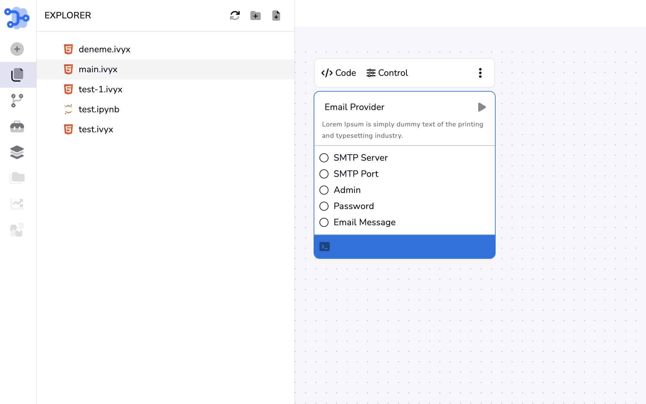Image resolution: width=646 pixels, height=404 pixels.
Task: Open the file explorer sidebar panel
Action: tap(18, 75)
